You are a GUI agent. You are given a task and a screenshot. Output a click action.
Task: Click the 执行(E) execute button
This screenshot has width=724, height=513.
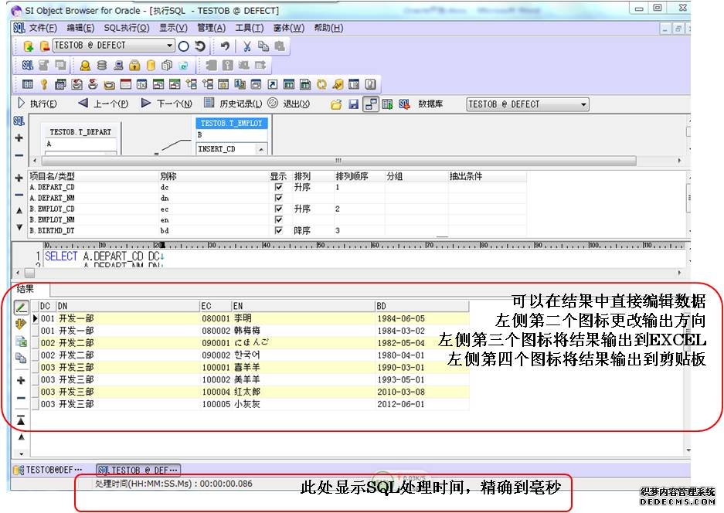(36, 104)
